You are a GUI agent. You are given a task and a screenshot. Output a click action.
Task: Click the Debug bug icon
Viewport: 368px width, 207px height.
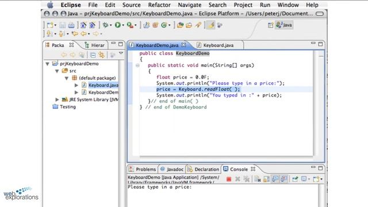105,25
